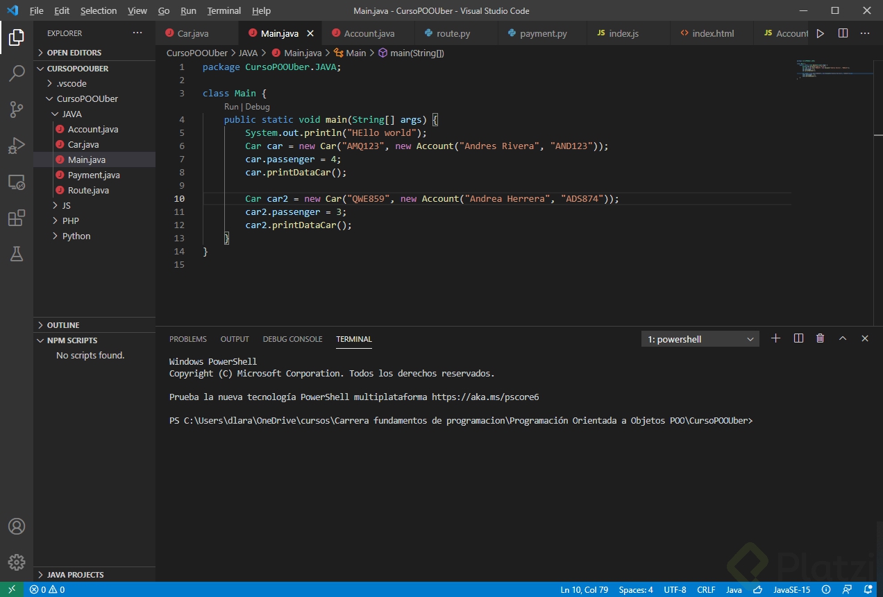Split the editor to the right
This screenshot has height=597, width=883.
(843, 33)
